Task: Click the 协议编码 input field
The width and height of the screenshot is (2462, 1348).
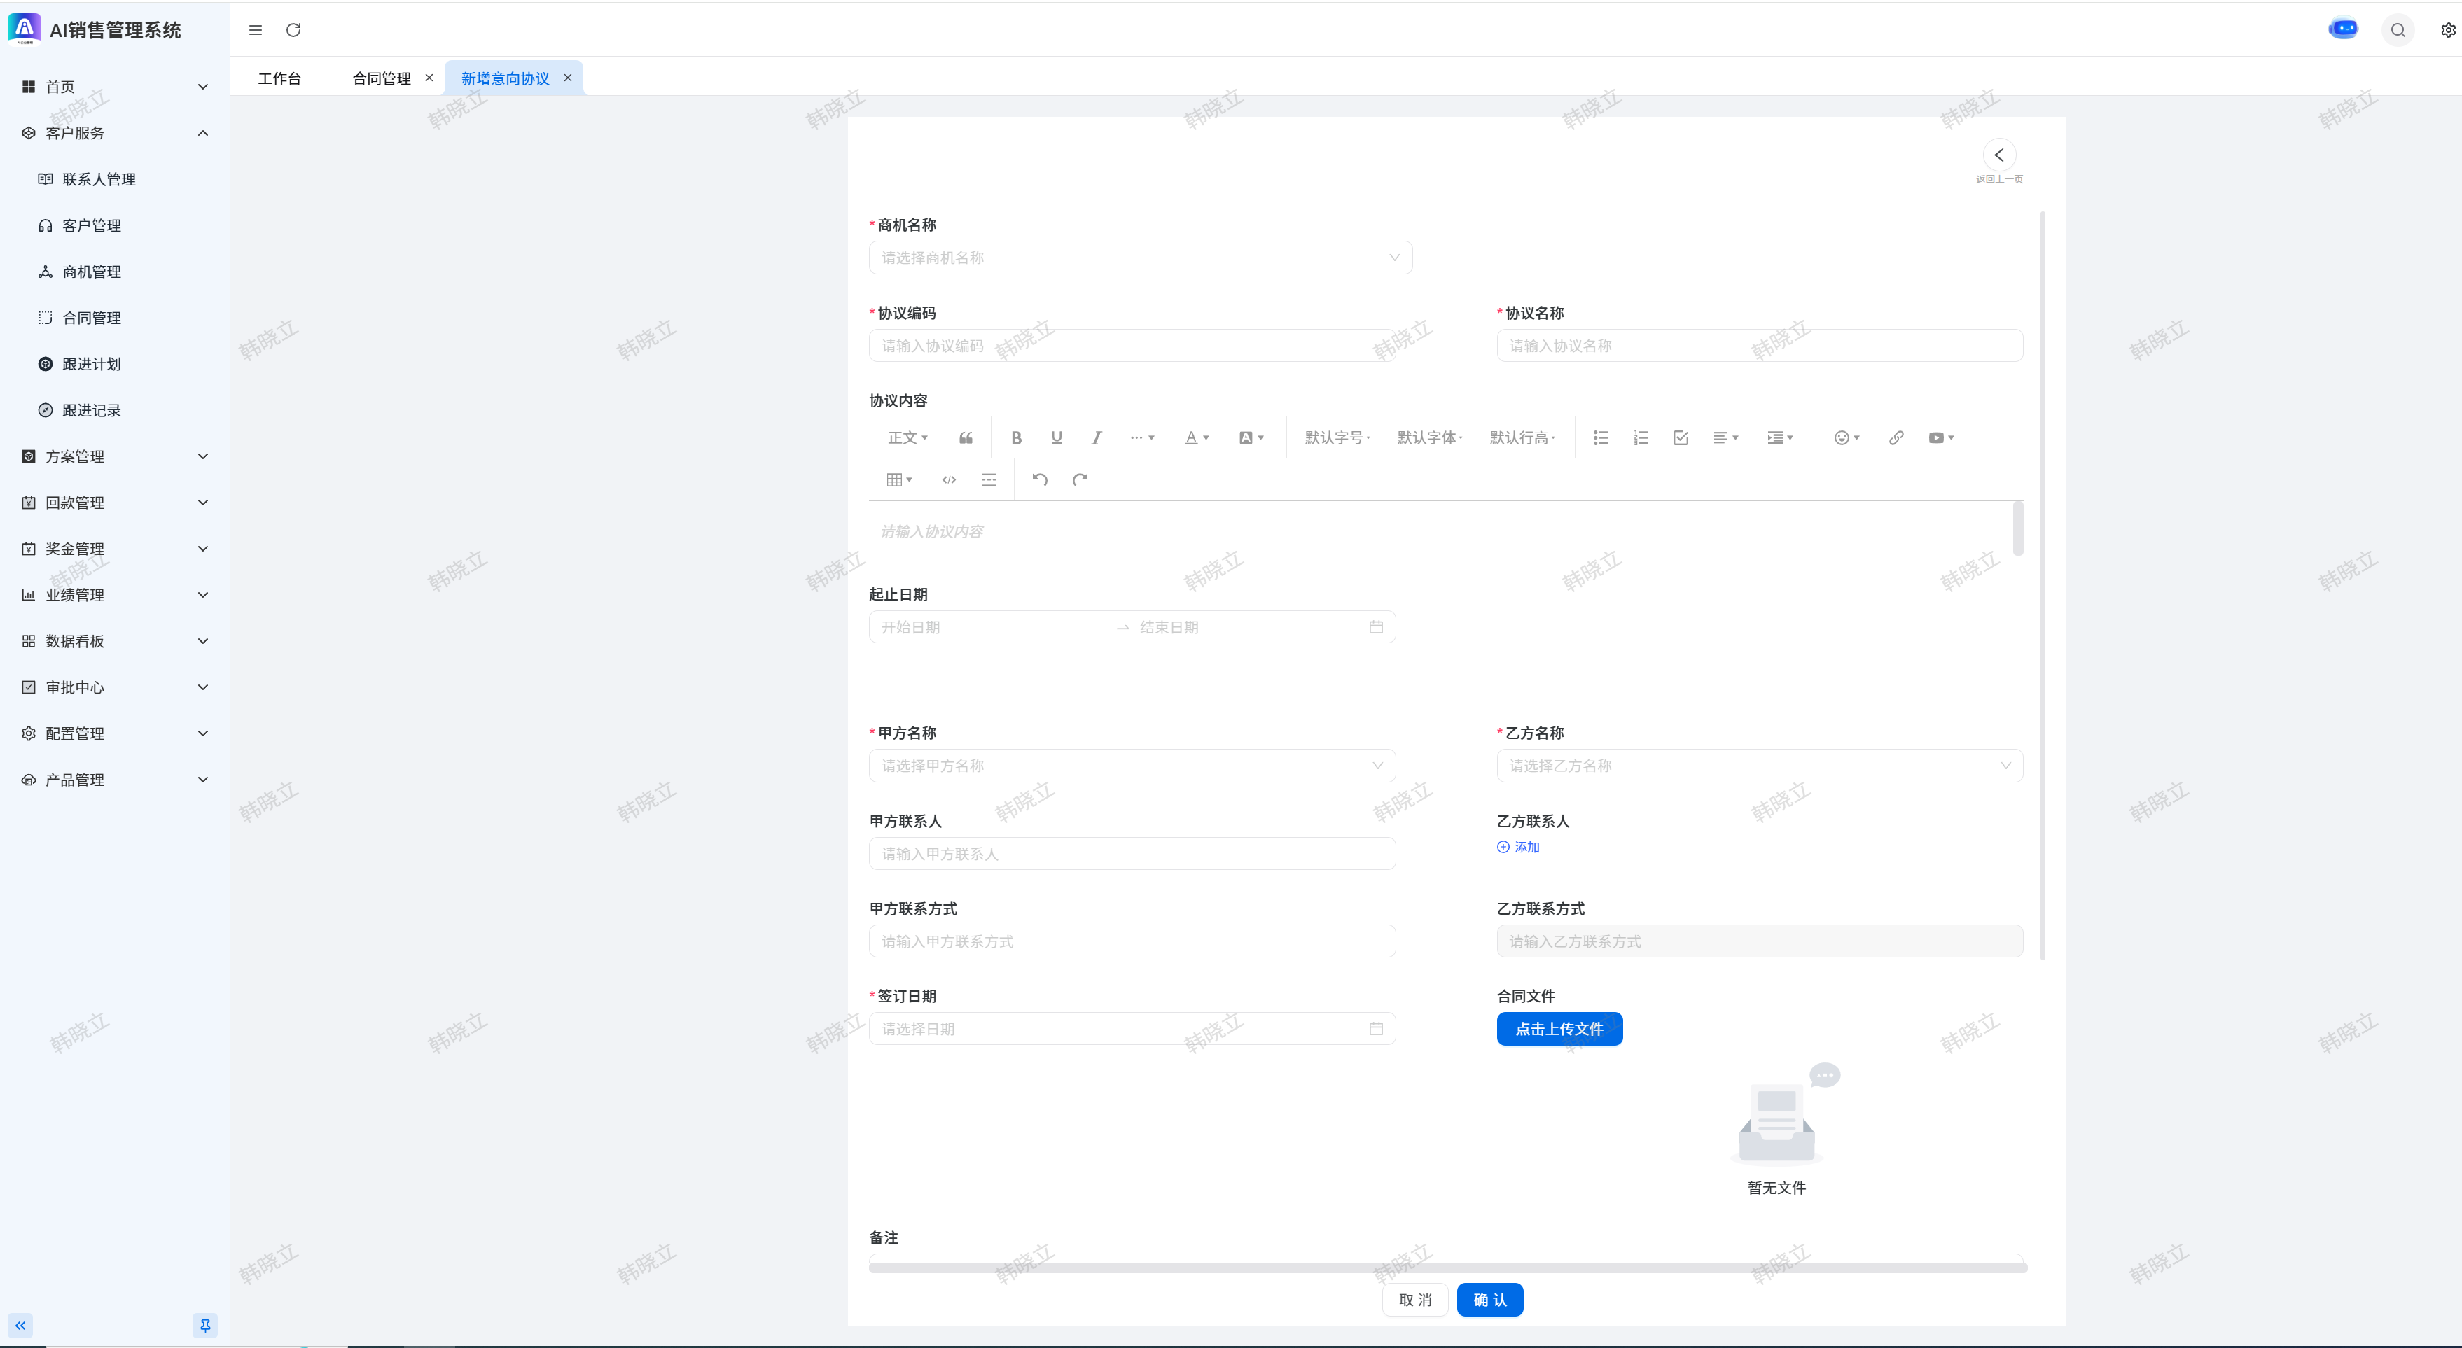Action: click(x=1132, y=346)
